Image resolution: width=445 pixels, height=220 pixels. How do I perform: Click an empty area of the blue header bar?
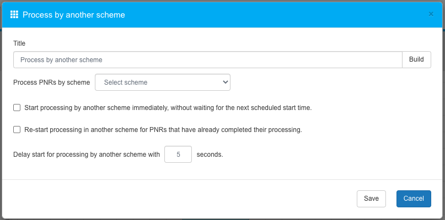click(x=276, y=14)
